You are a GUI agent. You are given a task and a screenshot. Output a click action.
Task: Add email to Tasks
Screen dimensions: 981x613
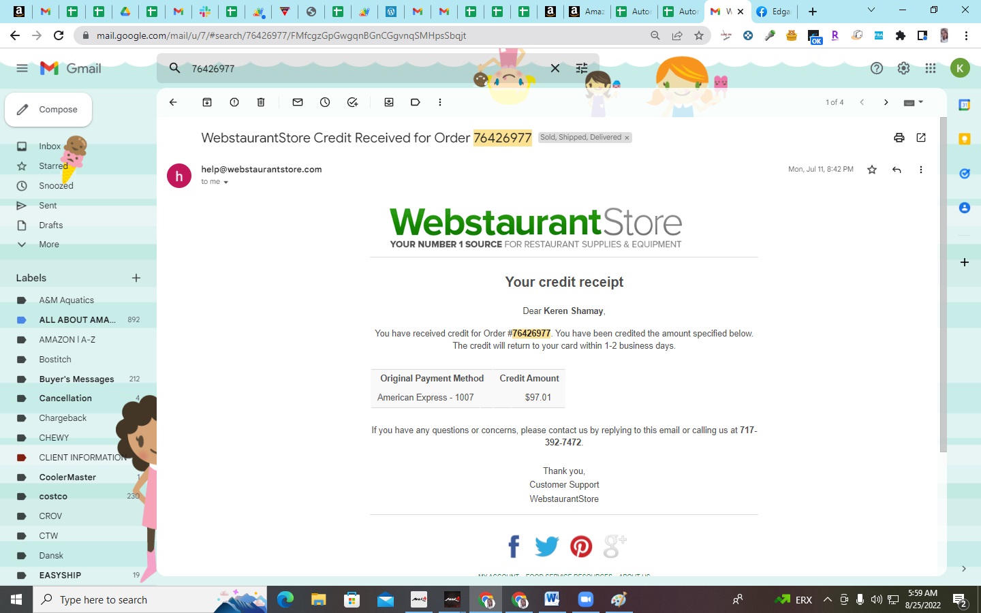coord(352,102)
